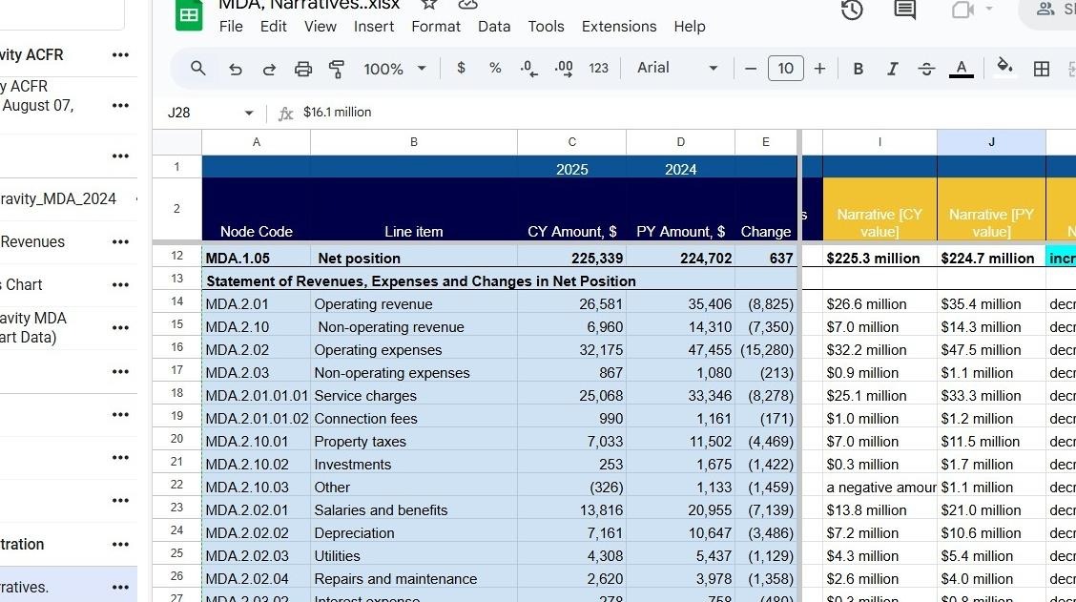
Task: Toggle italic formatting
Action: pyautogui.click(x=892, y=69)
